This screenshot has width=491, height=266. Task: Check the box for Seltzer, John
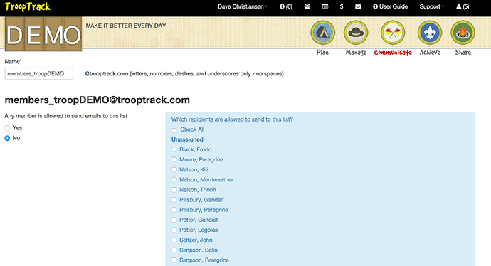pyautogui.click(x=174, y=240)
